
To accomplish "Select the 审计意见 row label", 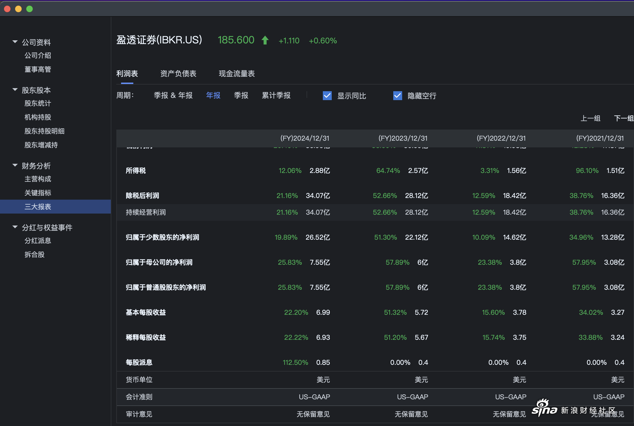I will click(139, 414).
